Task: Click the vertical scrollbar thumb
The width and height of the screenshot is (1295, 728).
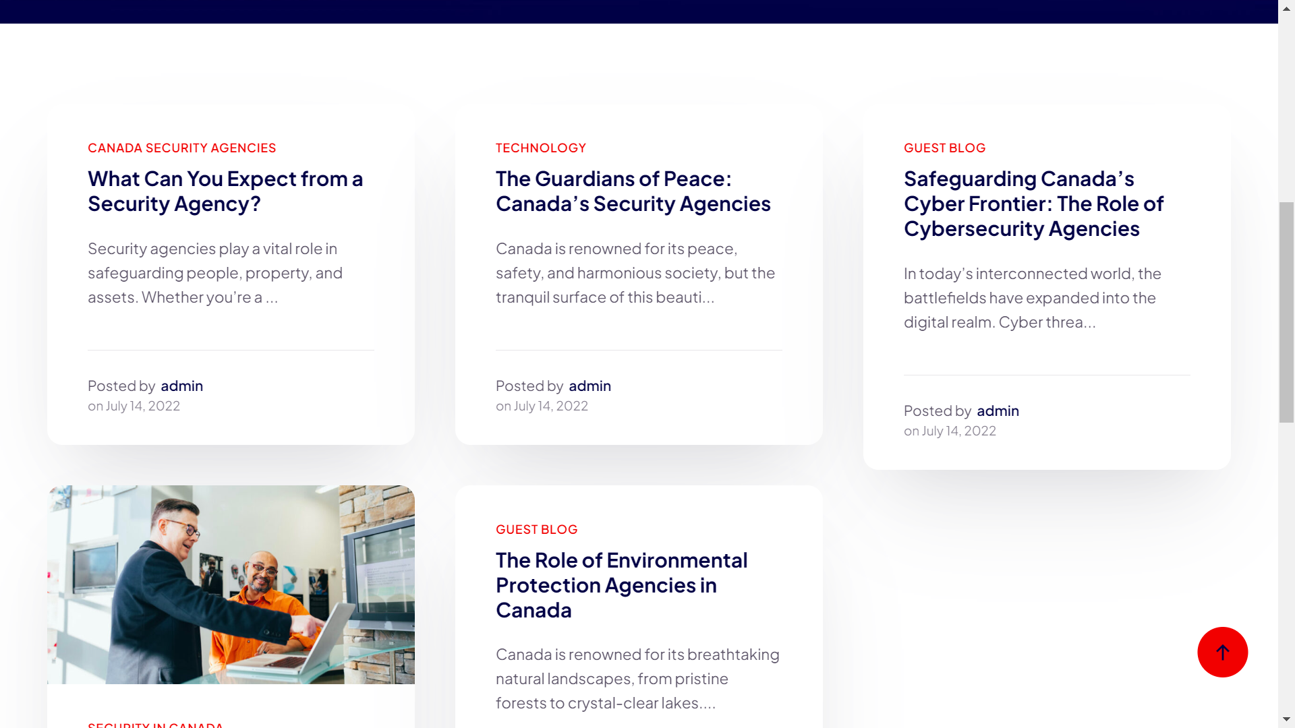Action: (1286, 311)
